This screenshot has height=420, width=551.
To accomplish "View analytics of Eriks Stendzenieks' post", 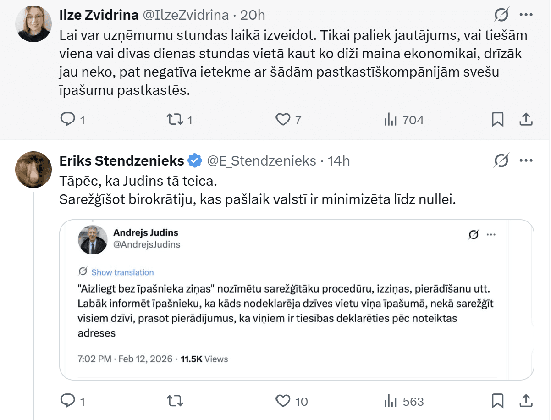I will pyautogui.click(x=390, y=402).
